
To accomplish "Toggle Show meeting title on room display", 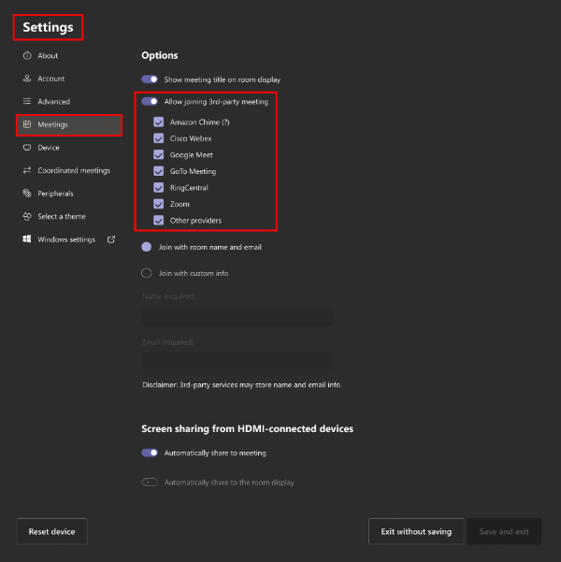I will [150, 79].
